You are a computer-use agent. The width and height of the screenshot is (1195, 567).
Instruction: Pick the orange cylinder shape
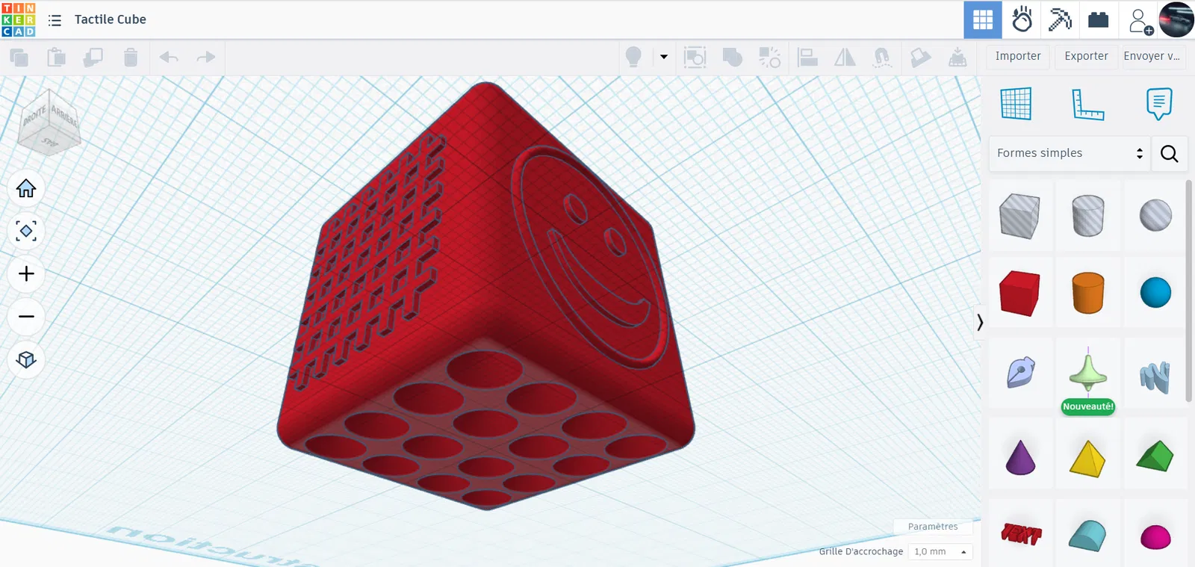click(x=1087, y=293)
